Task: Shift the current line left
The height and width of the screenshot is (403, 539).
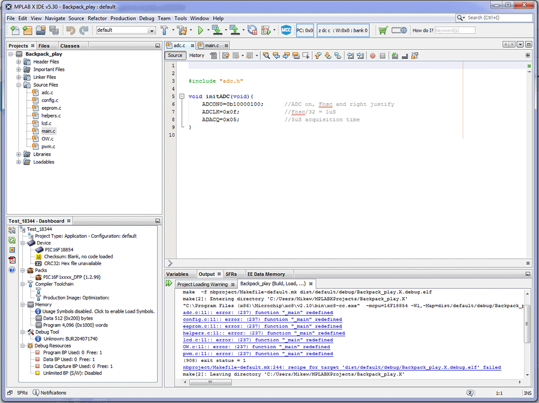Action: coord(350,56)
